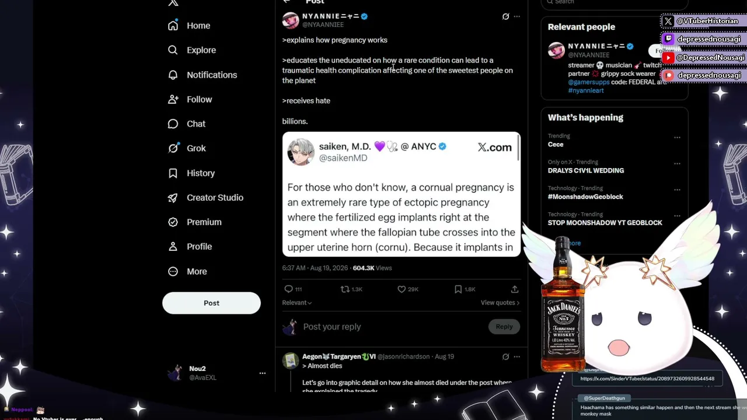Click the white Post button
Image resolution: width=747 pixels, height=420 pixels.
pos(211,303)
